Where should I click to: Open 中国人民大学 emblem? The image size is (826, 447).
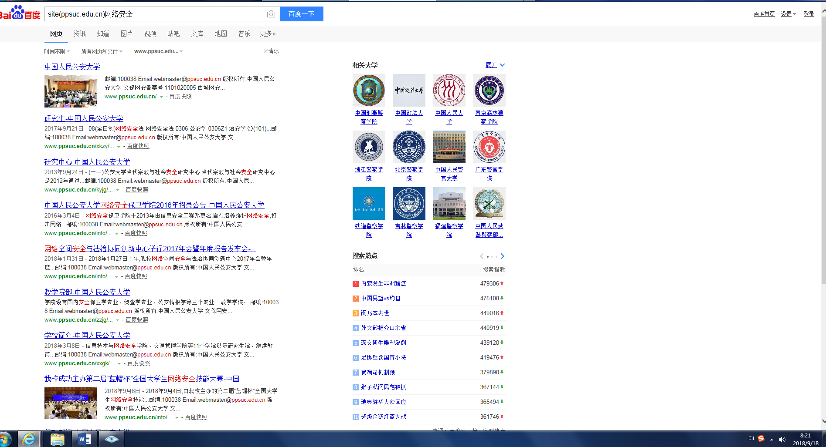(x=449, y=90)
